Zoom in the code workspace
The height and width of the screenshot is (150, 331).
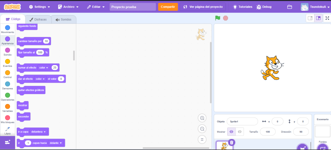pos(202,118)
